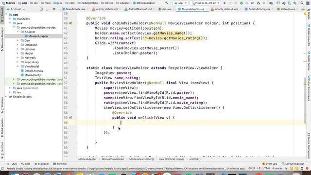This screenshot has width=311, height=175.
Task: Toggle the Resource Manager side tab
Action: [2, 39]
